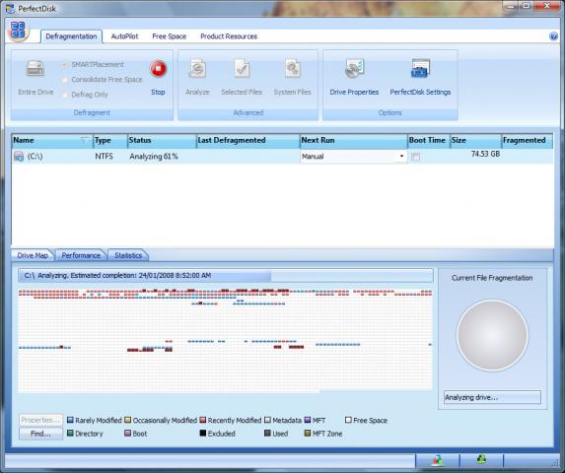This screenshot has width=565, height=473.
Task: Open PerfectDisk Settings
Action: (x=420, y=68)
